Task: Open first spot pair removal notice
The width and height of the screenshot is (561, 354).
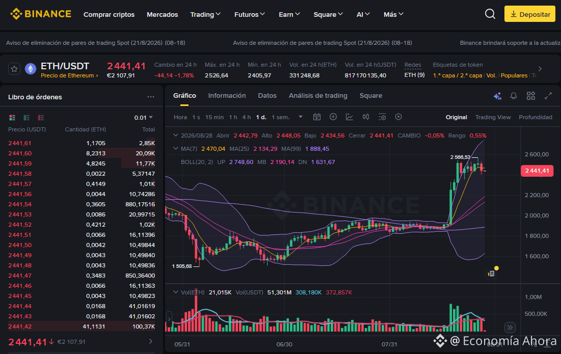Action: coord(95,43)
